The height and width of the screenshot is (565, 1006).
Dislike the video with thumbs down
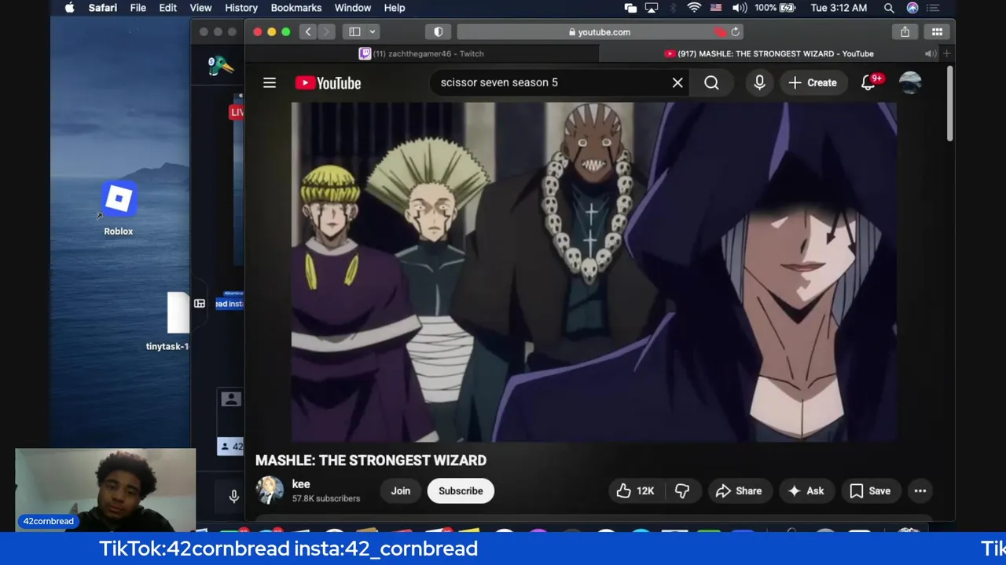pos(682,490)
